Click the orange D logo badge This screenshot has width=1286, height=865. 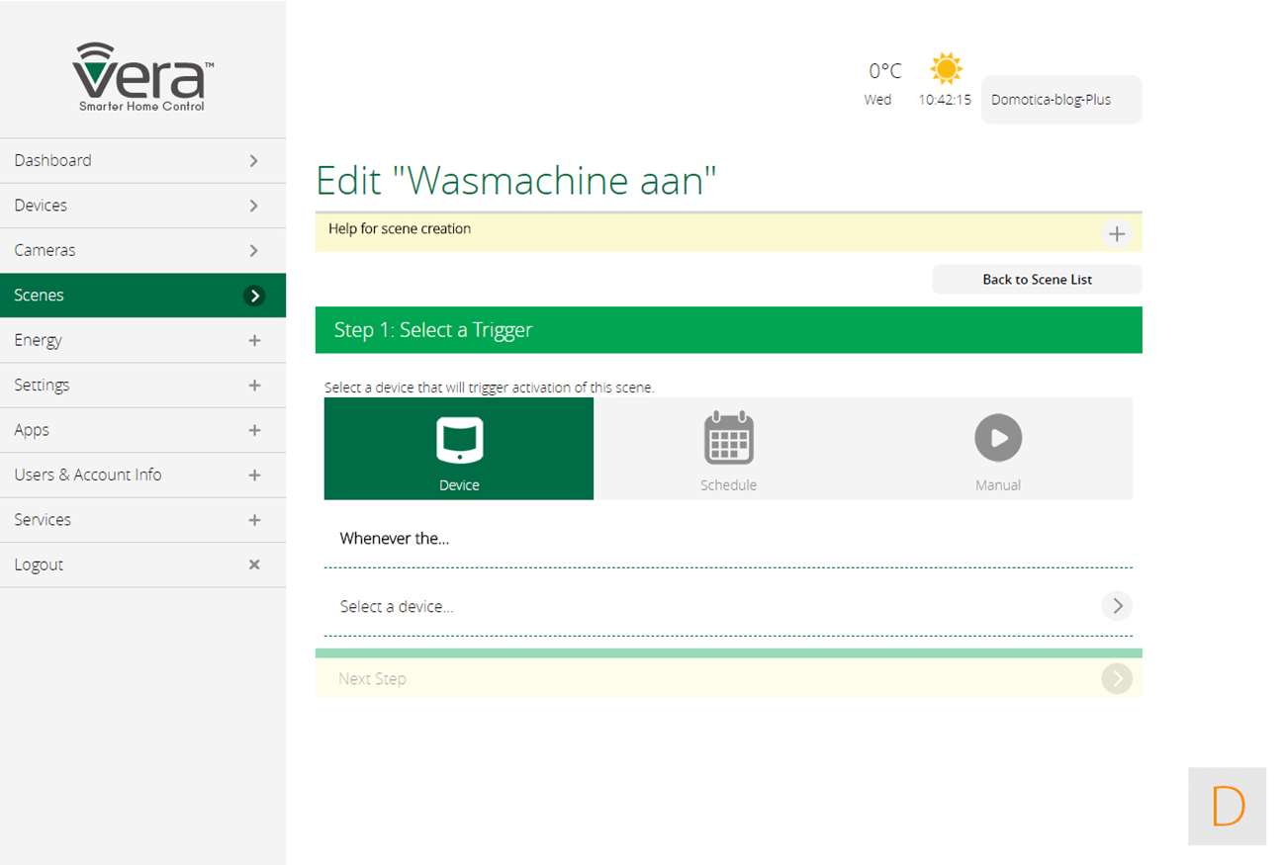point(1227,807)
